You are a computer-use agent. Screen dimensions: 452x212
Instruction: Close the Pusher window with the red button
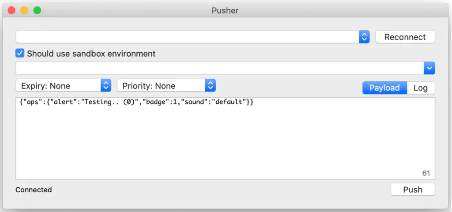(11, 10)
